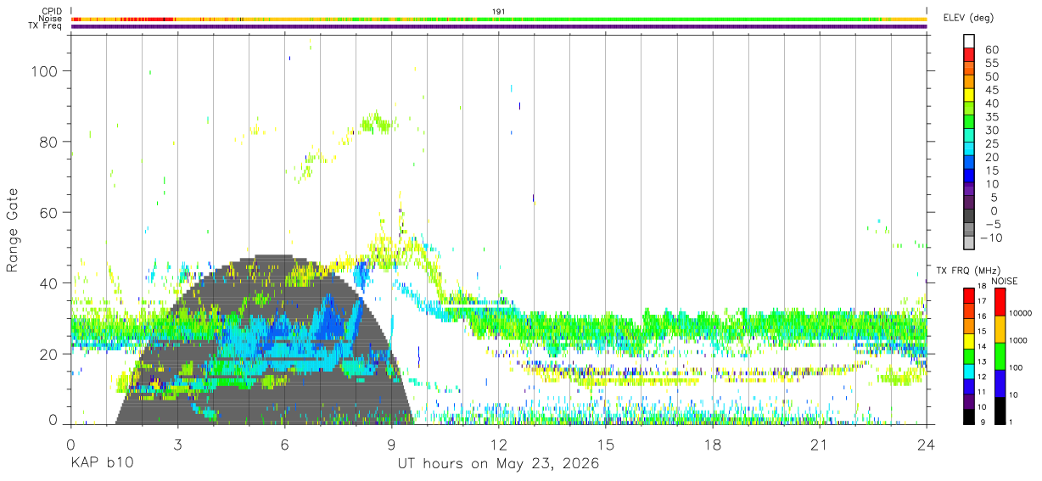Click the '50' label on ELEV colorbar

[x=991, y=76]
